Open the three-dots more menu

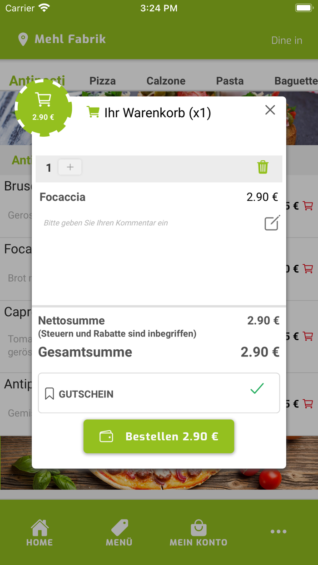[278, 531]
